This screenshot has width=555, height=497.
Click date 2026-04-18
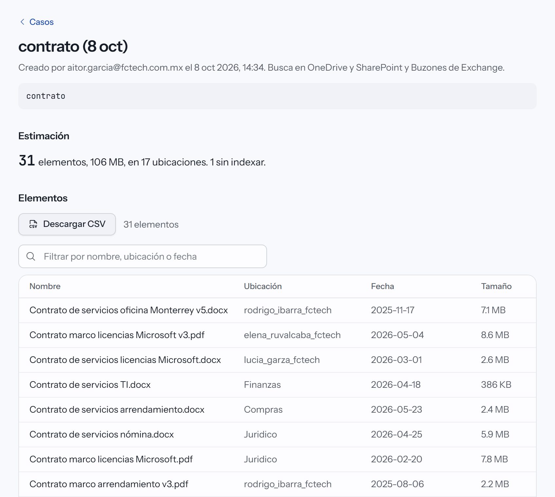396,385
